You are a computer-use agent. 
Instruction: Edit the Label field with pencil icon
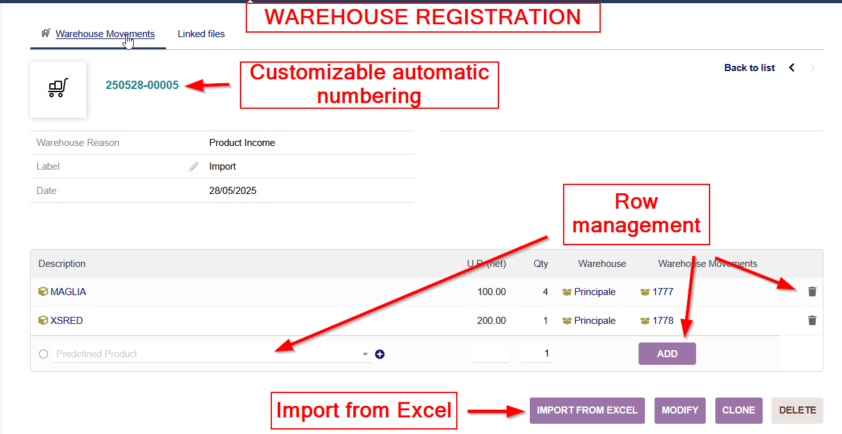[194, 166]
